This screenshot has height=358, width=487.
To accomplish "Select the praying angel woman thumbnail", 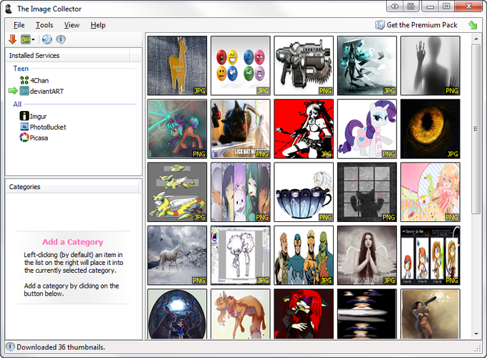I will 367,255.
